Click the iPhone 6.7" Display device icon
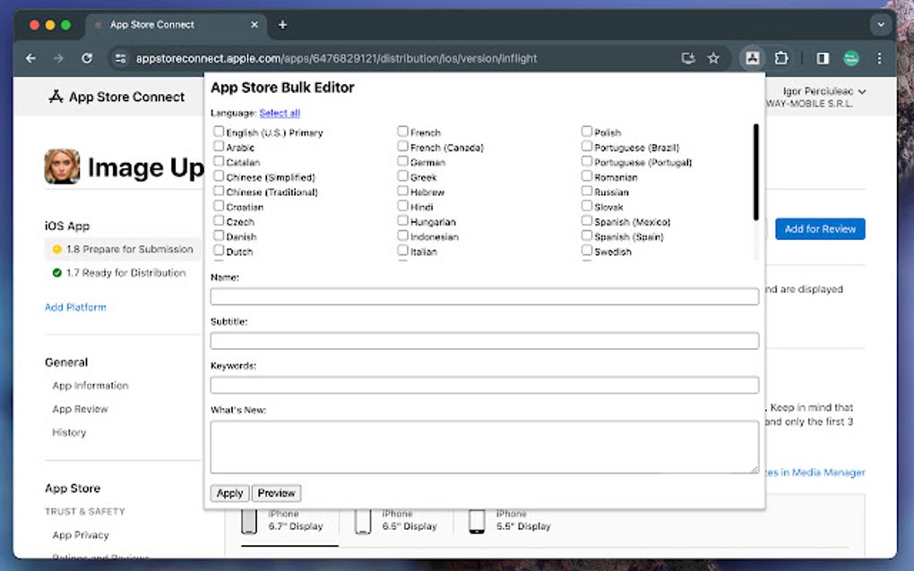 (249, 521)
